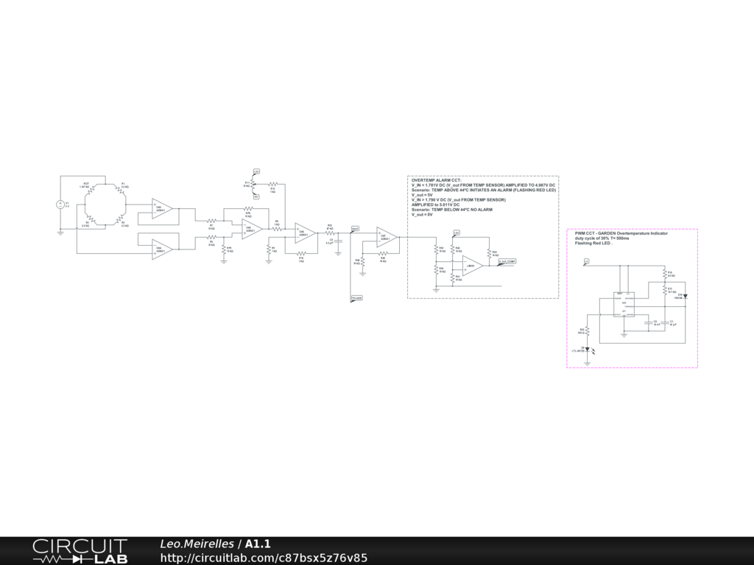Select capacitor after the 47 kΩ resistor

338,241
